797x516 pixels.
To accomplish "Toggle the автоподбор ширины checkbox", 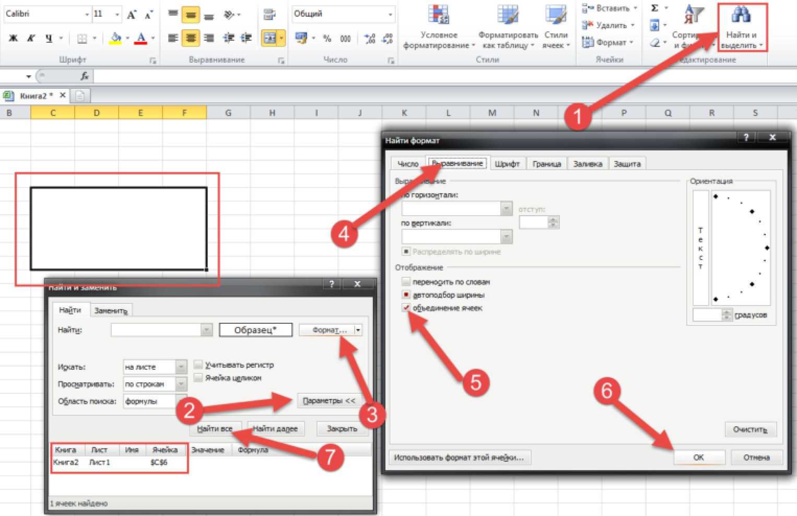I will [406, 295].
